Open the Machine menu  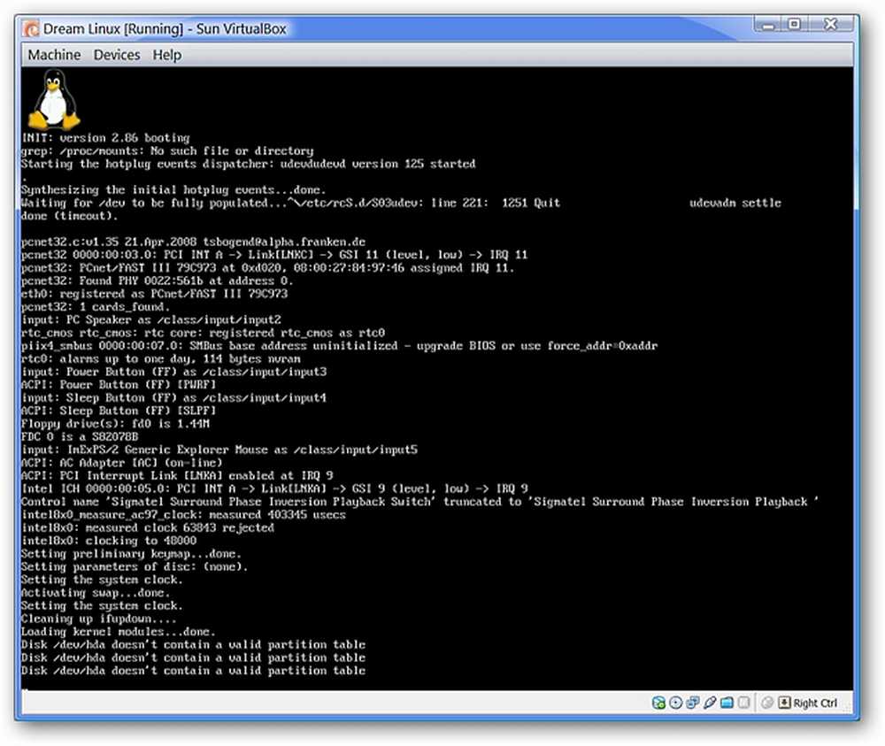(54, 55)
